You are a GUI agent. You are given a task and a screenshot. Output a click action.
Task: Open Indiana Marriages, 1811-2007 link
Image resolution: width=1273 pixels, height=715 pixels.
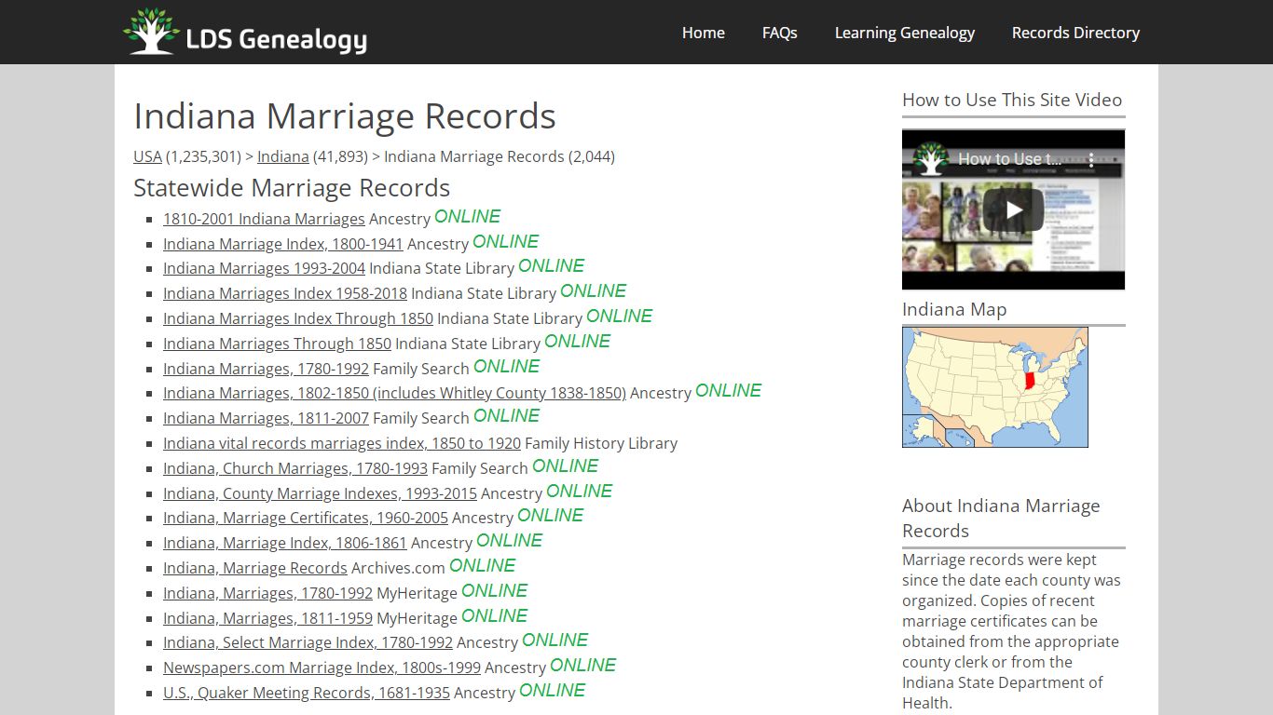click(x=266, y=418)
